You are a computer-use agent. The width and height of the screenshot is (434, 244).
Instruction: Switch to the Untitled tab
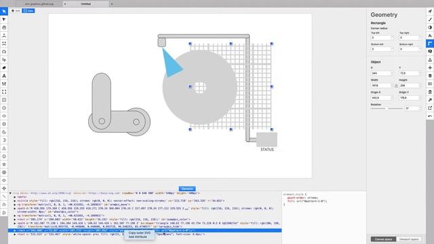[x=86, y=4]
